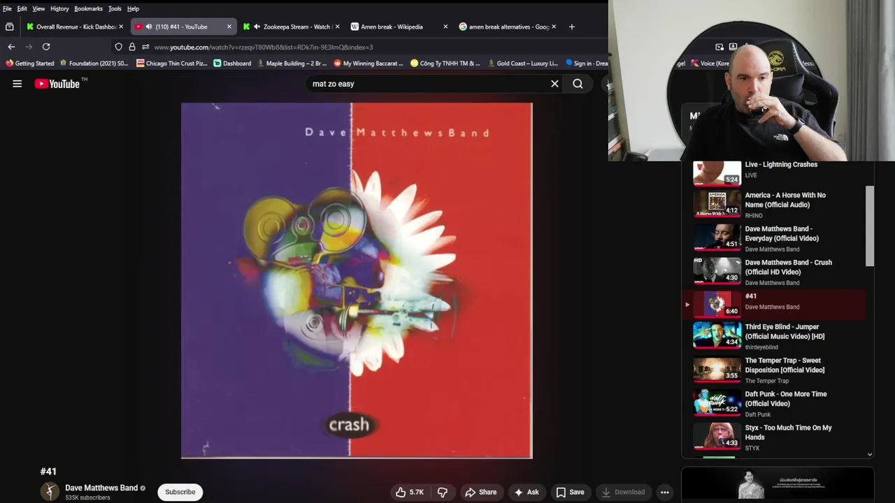Click the playlist panel scrollbar
Image resolution: width=895 pixels, height=503 pixels.
pos(870,226)
